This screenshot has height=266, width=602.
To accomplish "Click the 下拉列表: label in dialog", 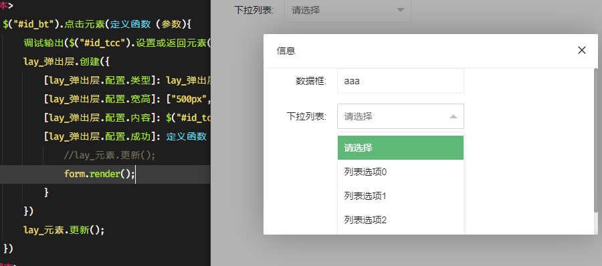I will pos(306,116).
